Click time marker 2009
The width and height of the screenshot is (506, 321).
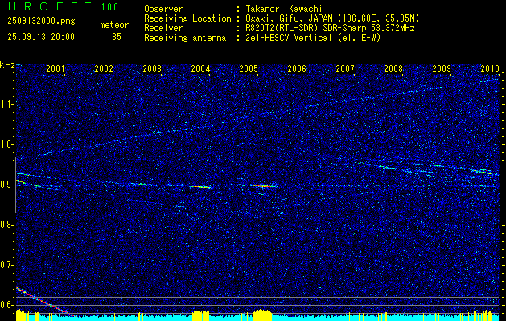point(442,68)
